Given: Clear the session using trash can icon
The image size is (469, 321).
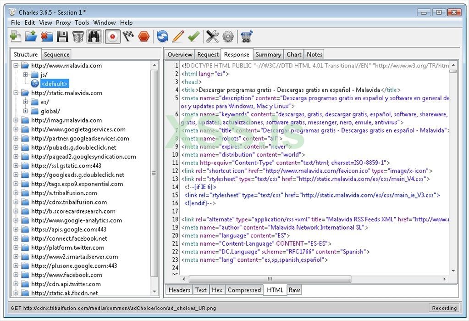Looking at the screenshot, I should (x=78, y=36).
